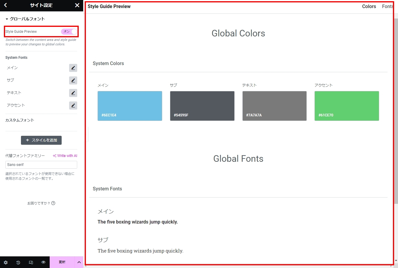This screenshot has height=268, width=398.
Task: Select the blue #6EC1E4 color swatch
Action: [x=130, y=106]
